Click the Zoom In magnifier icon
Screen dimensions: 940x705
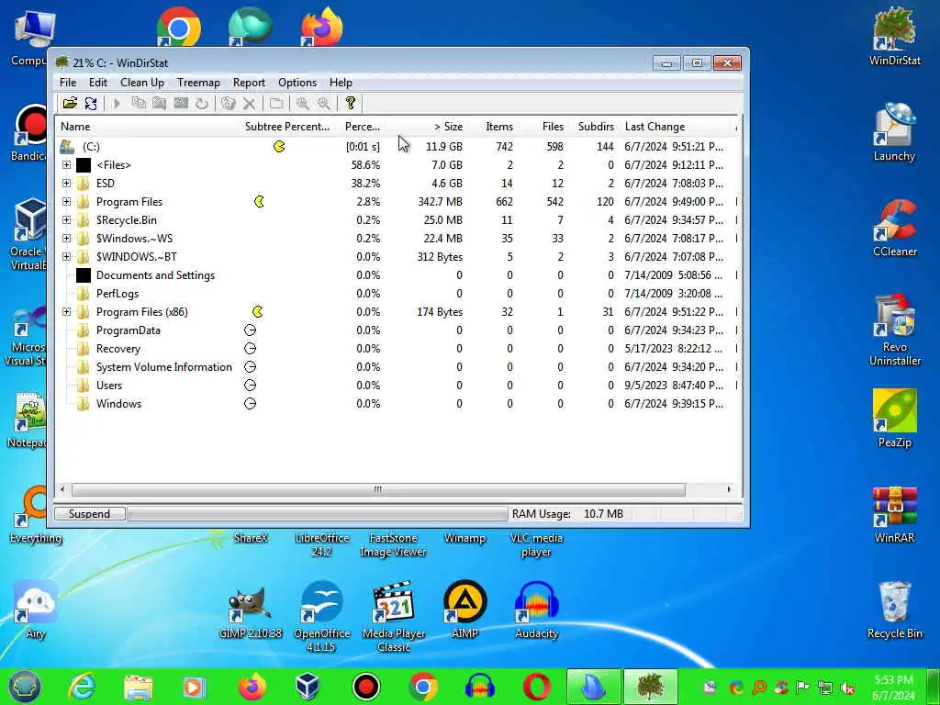(303, 103)
